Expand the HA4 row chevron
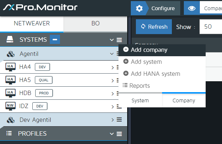This screenshot has height=144, width=222. tap(113, 67)
